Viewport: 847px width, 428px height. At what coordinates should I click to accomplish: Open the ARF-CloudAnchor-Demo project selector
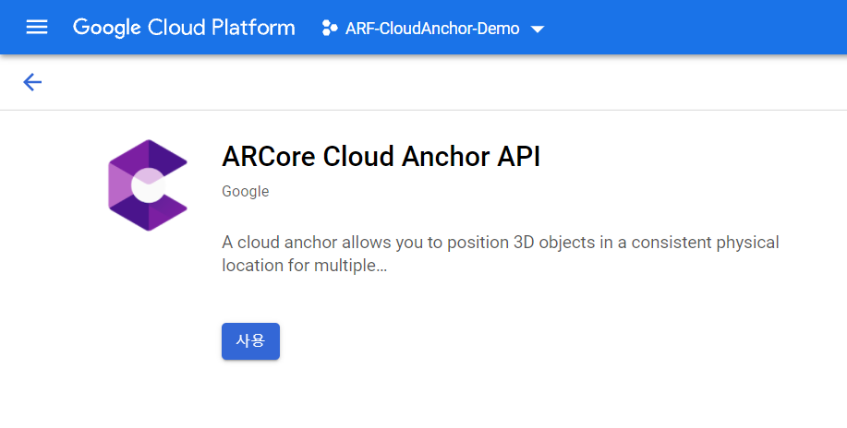(432, 28)
